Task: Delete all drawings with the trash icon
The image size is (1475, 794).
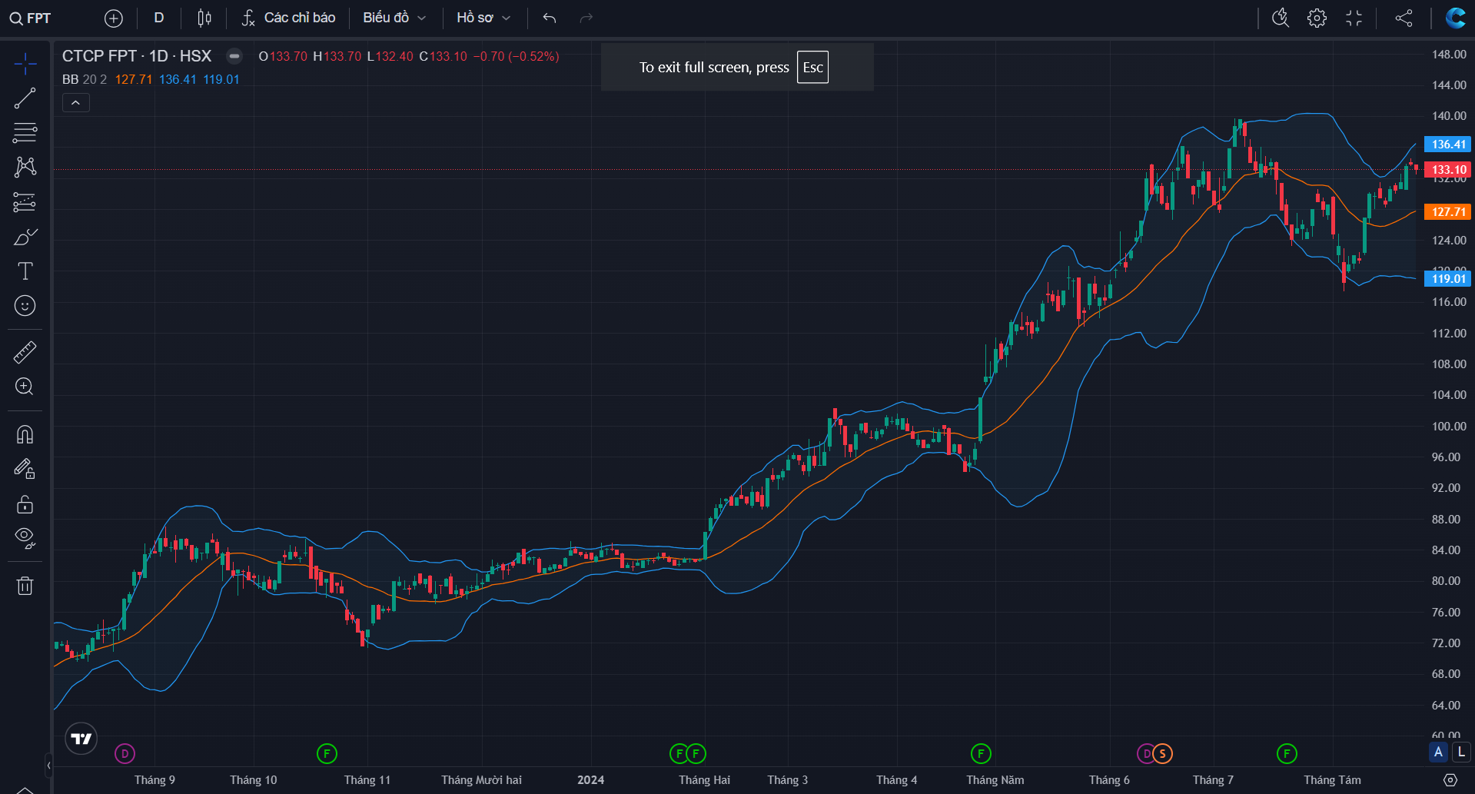Action: point(25,586)
